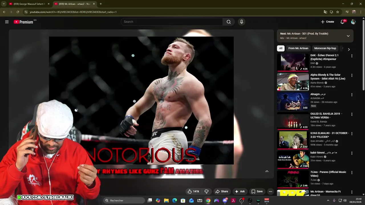Open Microsoft Edge from taskbar
Screen dimensions: 365x205
[x=175, y=200]
